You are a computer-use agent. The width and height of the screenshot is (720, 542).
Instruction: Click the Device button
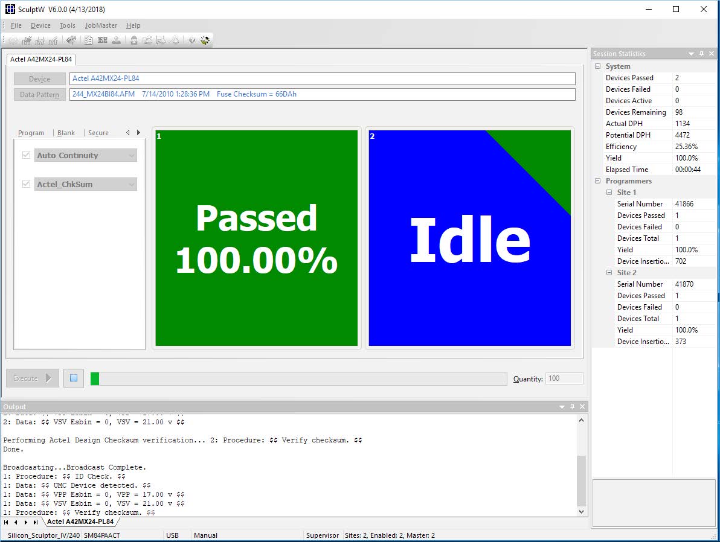pos(39,79)
